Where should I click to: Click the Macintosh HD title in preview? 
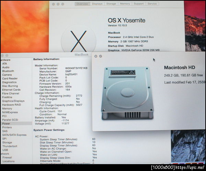pos(180,68)
